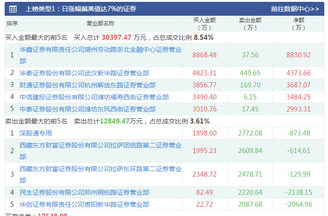This screenshot has width=328, height=216.
Task: Click the 排序 column header
Action: (x=12, y=24)
